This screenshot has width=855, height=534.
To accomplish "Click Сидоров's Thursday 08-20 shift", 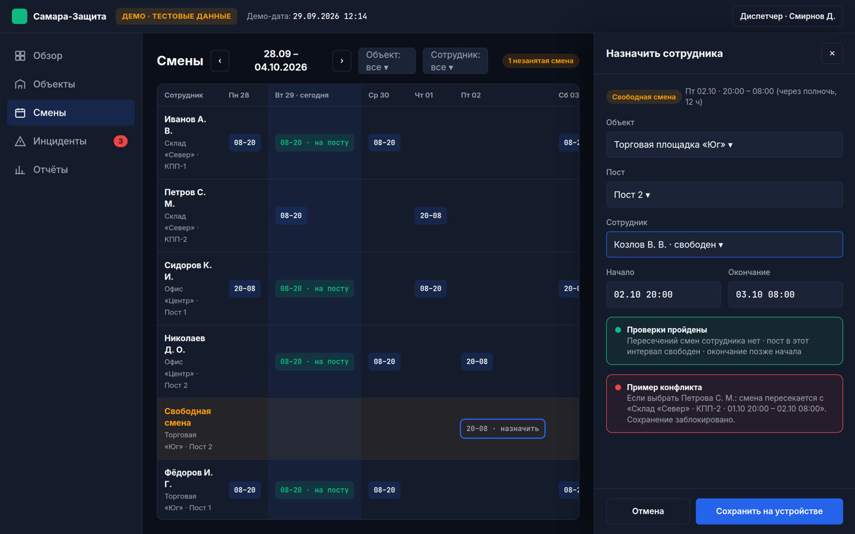I will (x=430, y=288).
